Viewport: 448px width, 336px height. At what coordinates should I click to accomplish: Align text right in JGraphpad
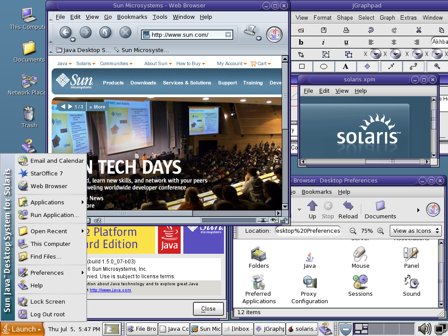click(x=417, y=42)
